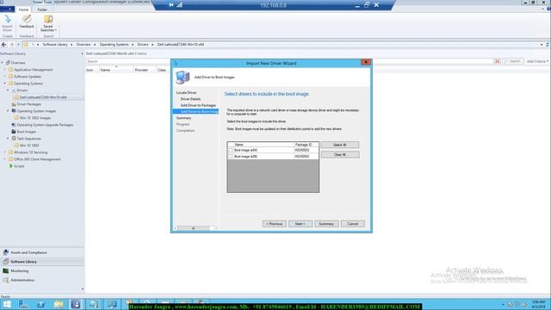Switch to the Home ribbon tab
Viewport: 551px width, 310px height.
[x=23, y=9]
